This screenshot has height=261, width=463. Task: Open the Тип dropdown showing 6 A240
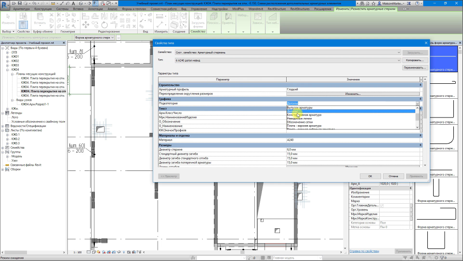point(399,60)
